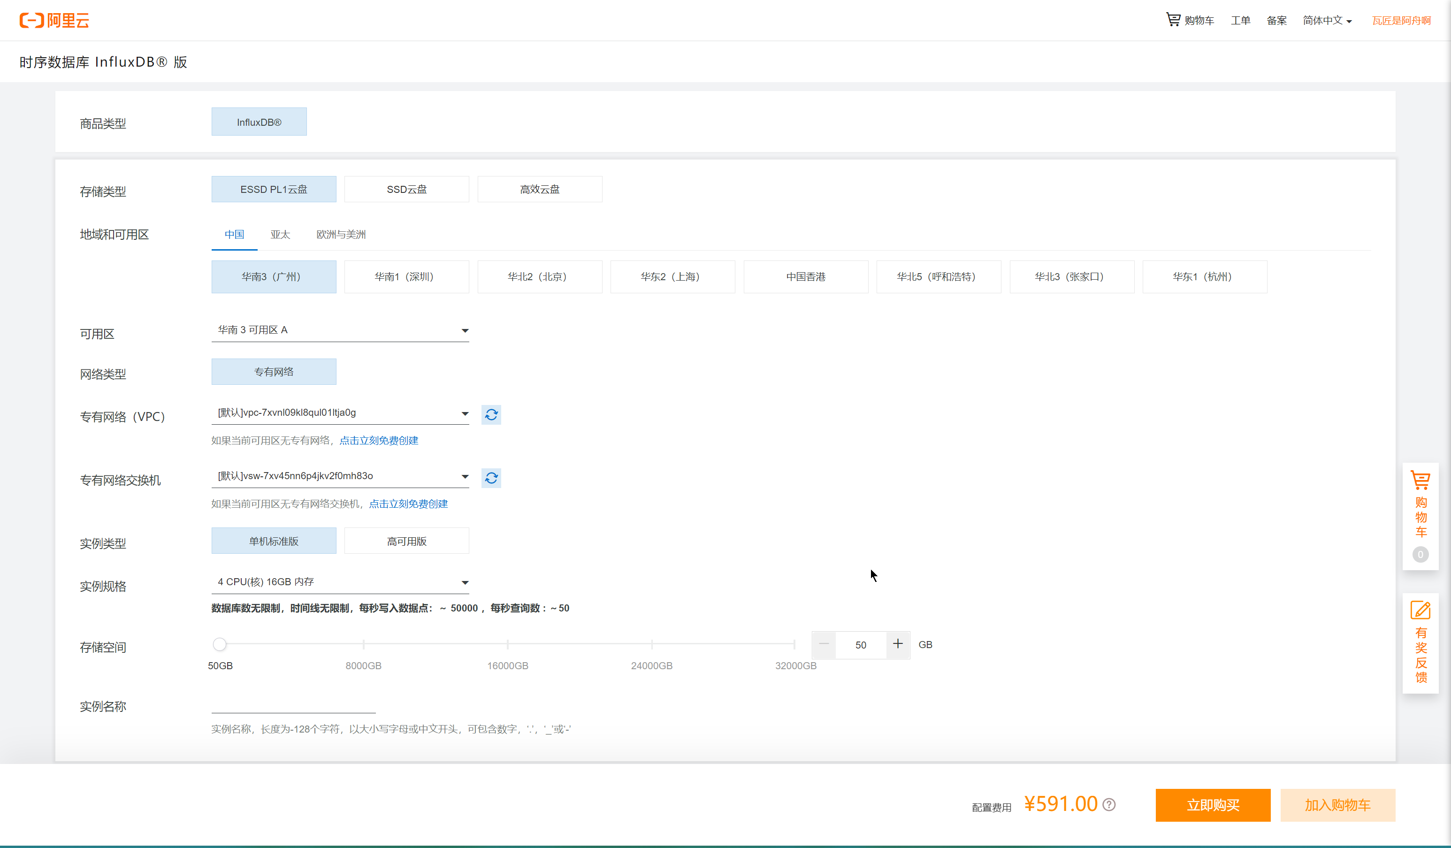Select 单机标准版 instance type
This screenshot has height=848, width=1451.
pyautogui.click(x=274, y=541)
